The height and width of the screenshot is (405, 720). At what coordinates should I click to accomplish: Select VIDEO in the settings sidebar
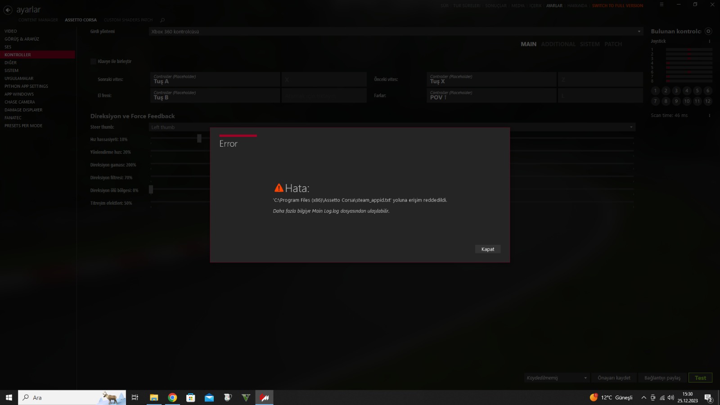click(38, 31)
